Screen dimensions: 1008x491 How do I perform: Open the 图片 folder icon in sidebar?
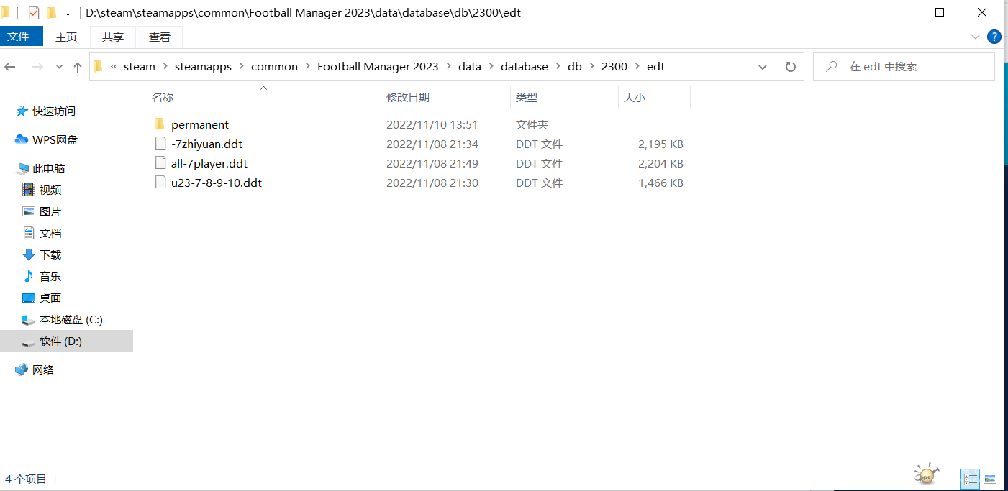29,211
